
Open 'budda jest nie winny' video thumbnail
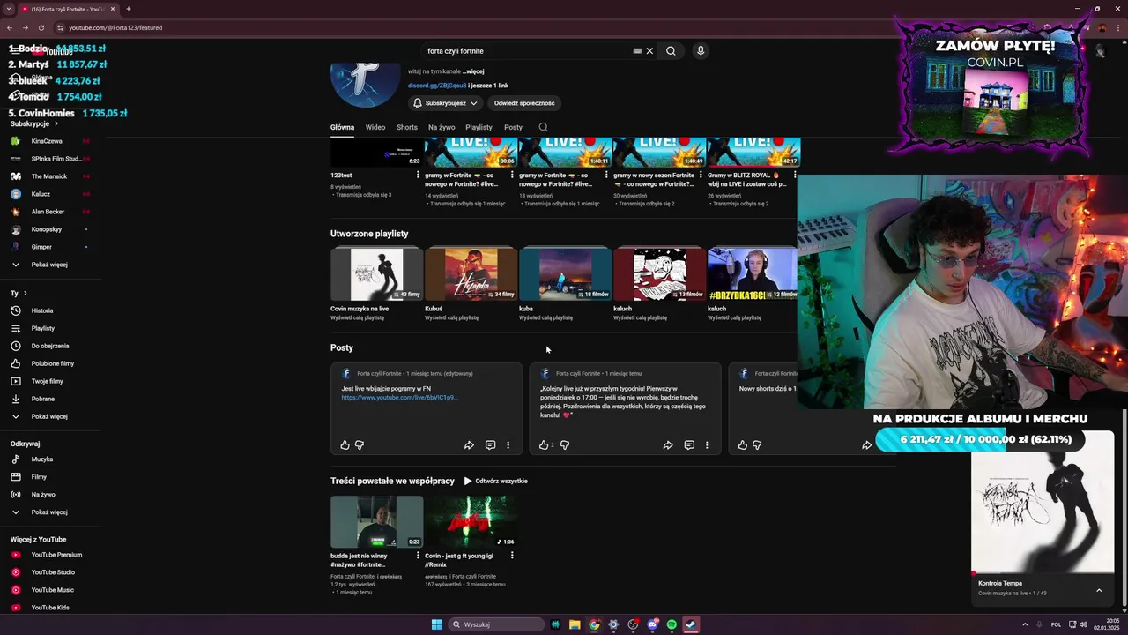point(376,521)
